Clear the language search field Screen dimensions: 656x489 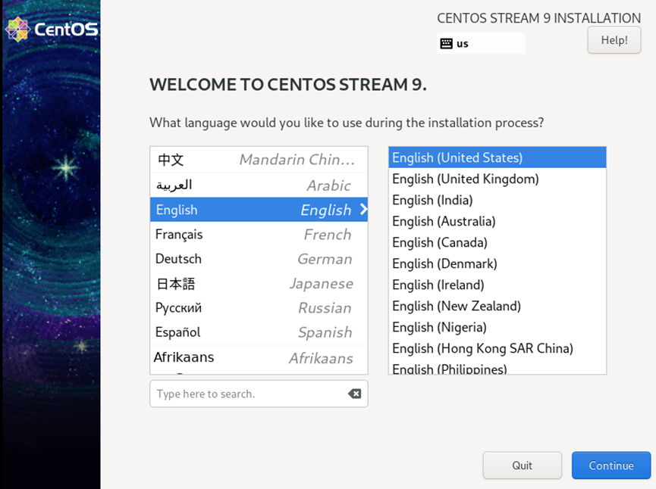354,394
